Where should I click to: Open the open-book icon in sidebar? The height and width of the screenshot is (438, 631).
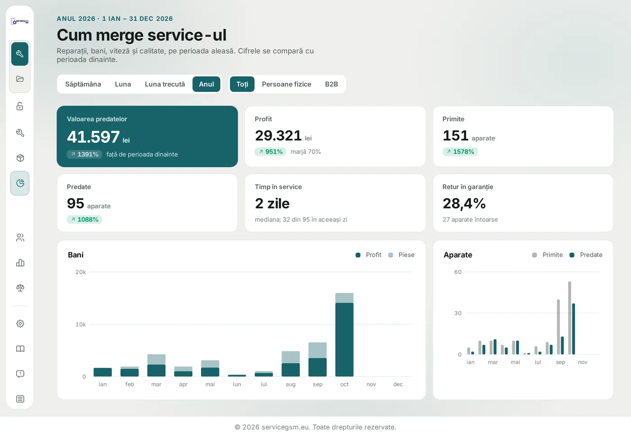click(x=20, y=349)
